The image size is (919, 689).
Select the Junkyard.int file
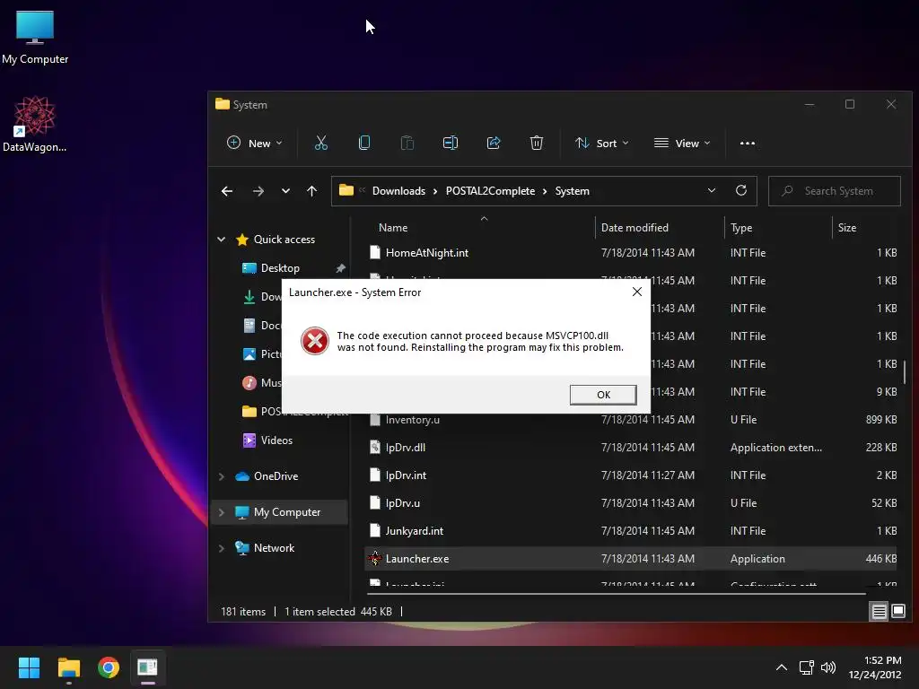631,531
